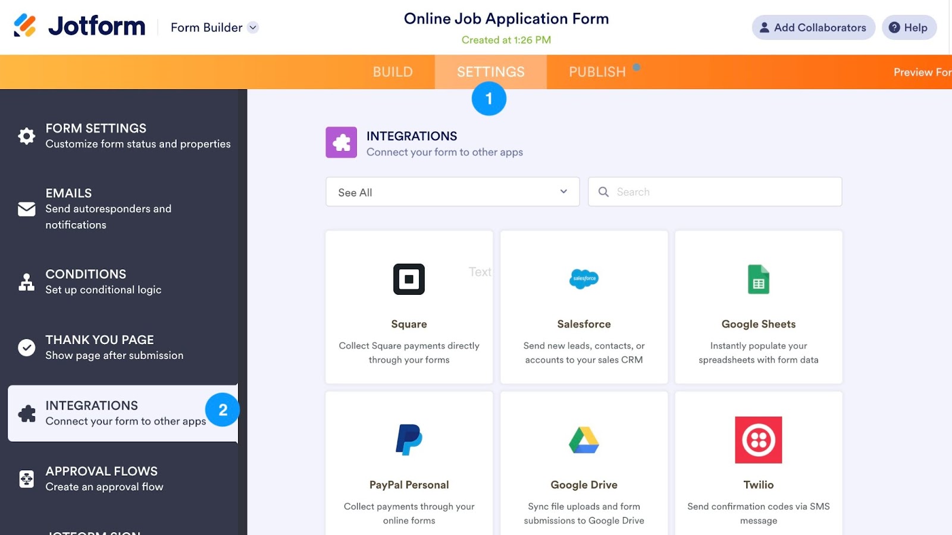952x535 pixels.
Task: Click the Google Drive logo icon
Action: click(584, 440)
